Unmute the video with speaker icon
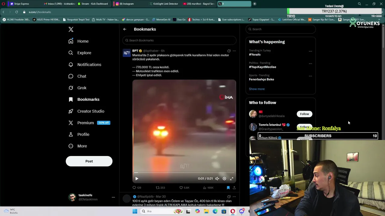 click(217, 178)
